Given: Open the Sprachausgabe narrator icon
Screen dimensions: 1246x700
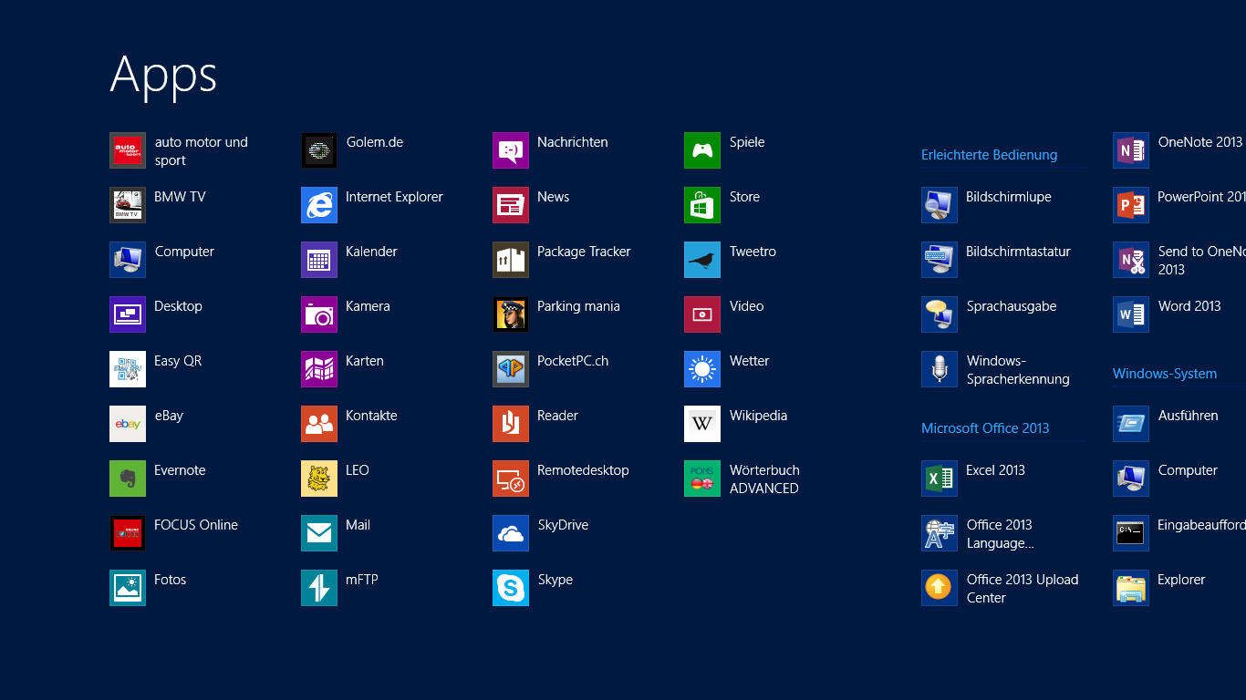Looking at the screenshot, I should 940,314.
